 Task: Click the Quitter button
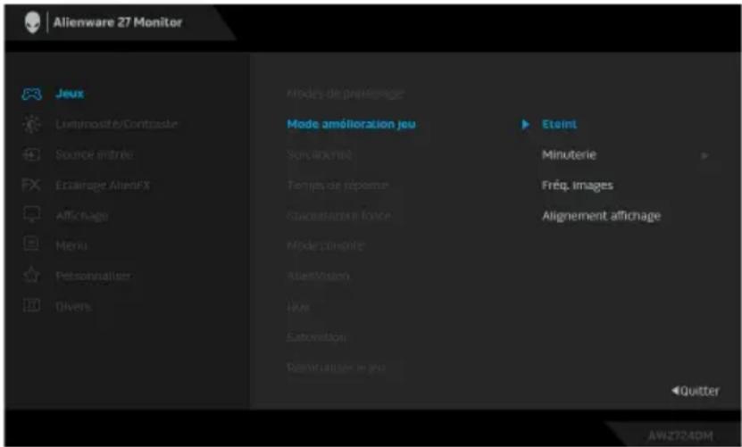[x=696, y=391]
